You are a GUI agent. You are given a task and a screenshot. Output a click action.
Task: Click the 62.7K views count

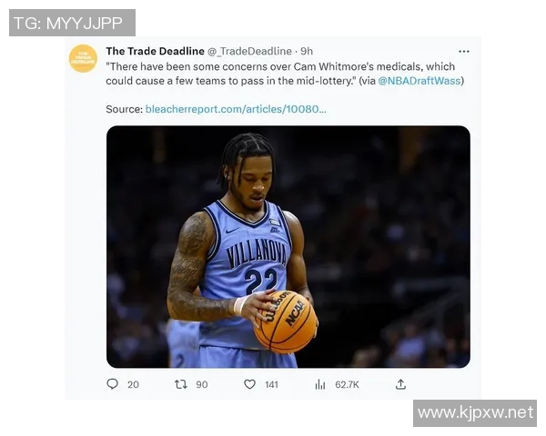[x=347, y=384]
